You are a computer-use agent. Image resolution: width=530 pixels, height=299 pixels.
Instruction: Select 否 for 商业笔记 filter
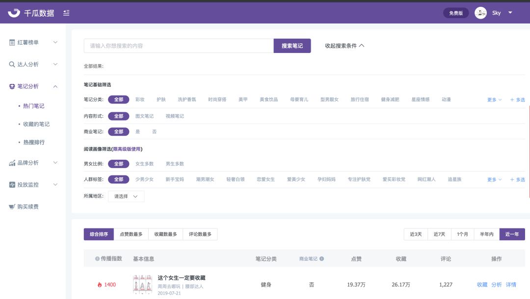[x=155, y=132]
